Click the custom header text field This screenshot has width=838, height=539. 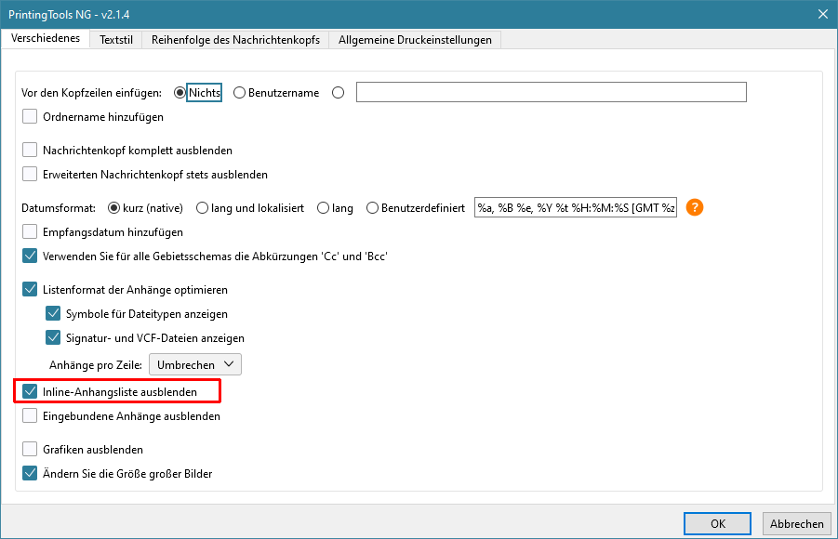(x=551, y=92)
